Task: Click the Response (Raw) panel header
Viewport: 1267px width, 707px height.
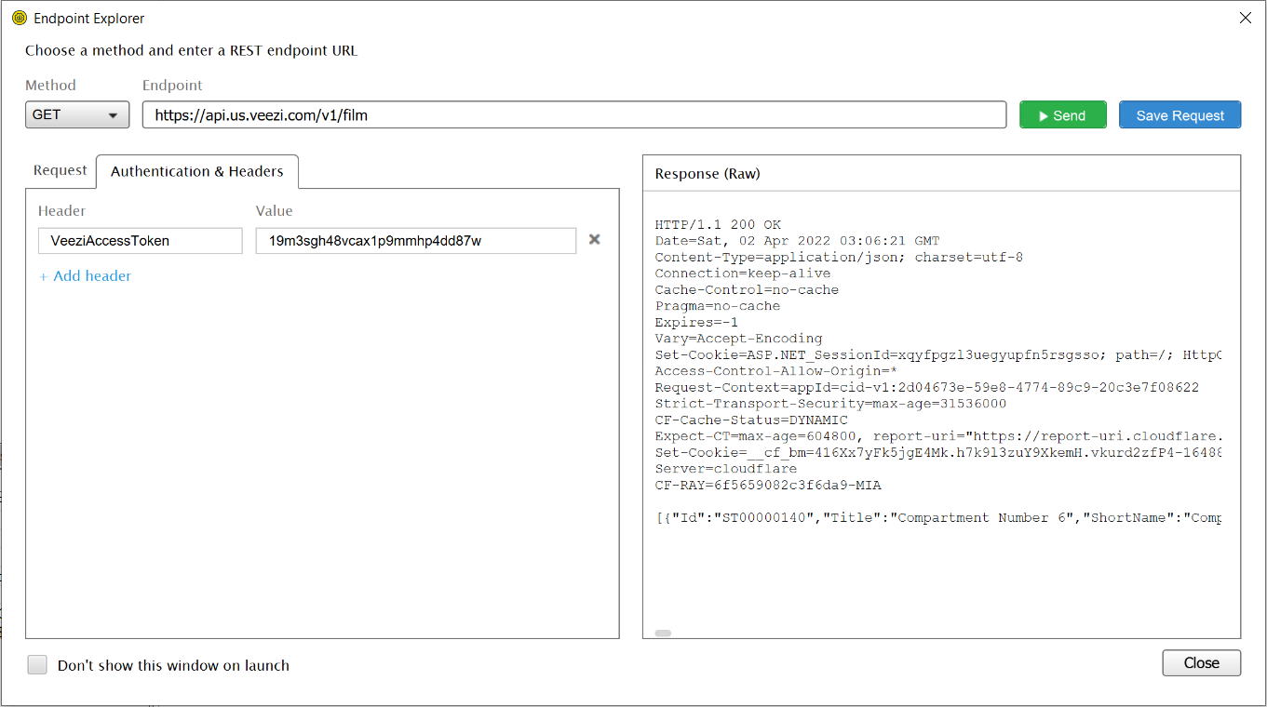Action: click(708, 174)
